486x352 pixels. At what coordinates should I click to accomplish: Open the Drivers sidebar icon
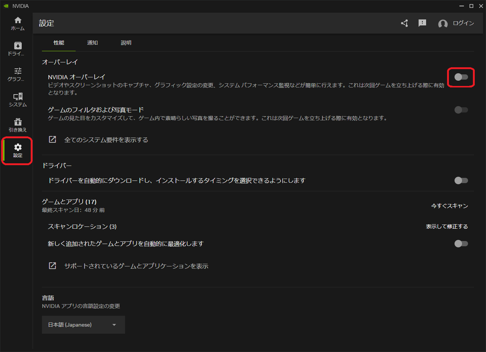pos(18,49)
